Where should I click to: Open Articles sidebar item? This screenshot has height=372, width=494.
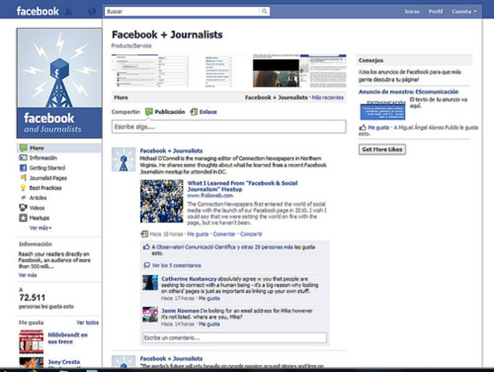pyautogui.click(x=38, y=198)
